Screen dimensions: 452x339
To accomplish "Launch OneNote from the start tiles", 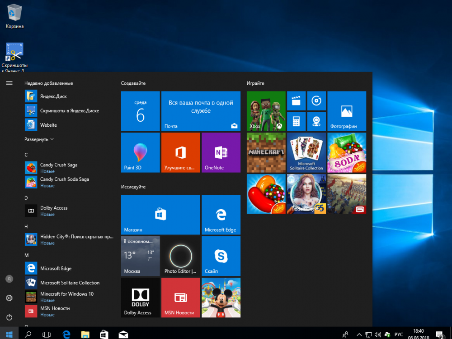I will (221, 152).
